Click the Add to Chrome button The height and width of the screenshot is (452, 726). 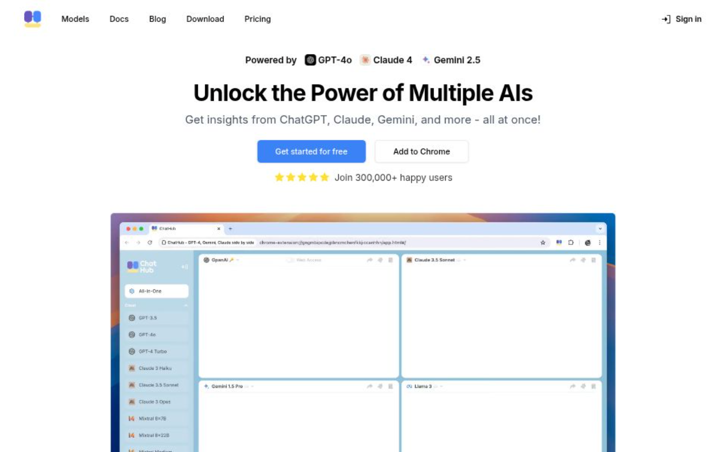(422, 152)
